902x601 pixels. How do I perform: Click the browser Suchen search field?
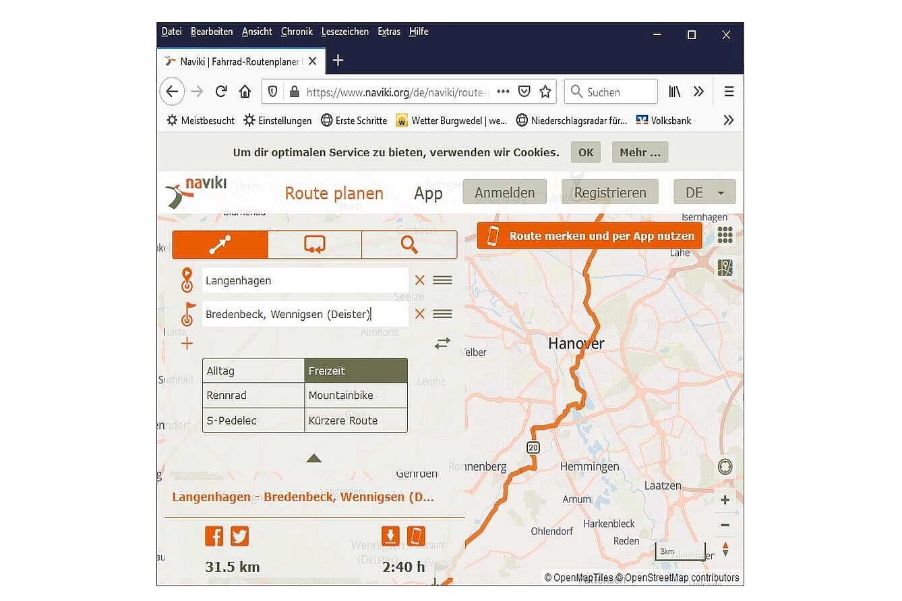pos(611,92)
